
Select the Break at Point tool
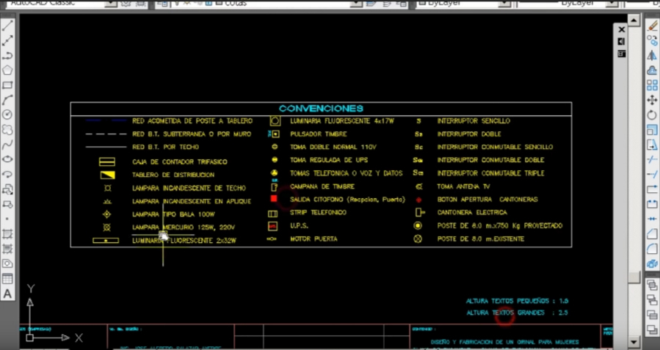652,189
